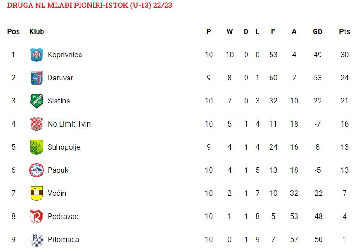Click the GD column header
Image resolution: width=364 pixels, height=249 pixels.
pyautogui.click(x=317, y=31)
